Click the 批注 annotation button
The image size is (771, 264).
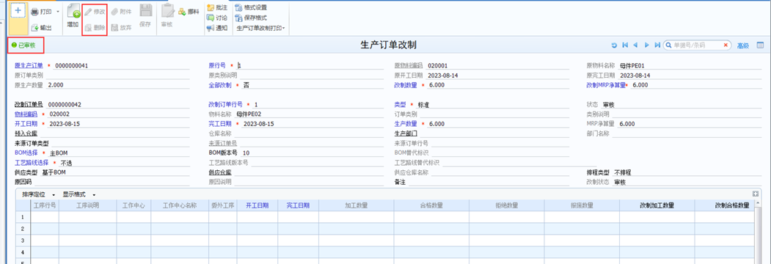217,7
